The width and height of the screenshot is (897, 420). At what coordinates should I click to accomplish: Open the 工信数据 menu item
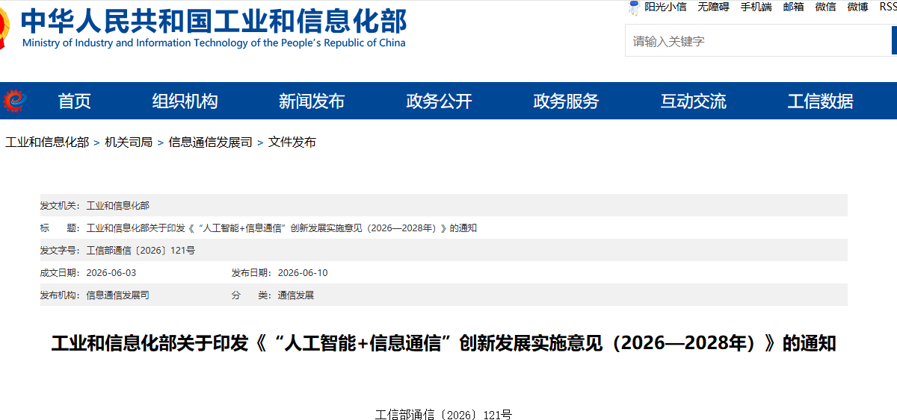820,101
